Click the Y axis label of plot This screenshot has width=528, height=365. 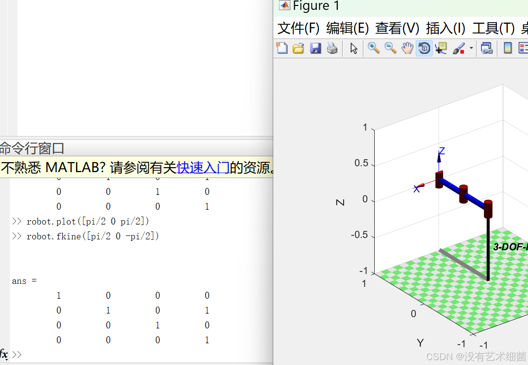click(x=420, y=343)
